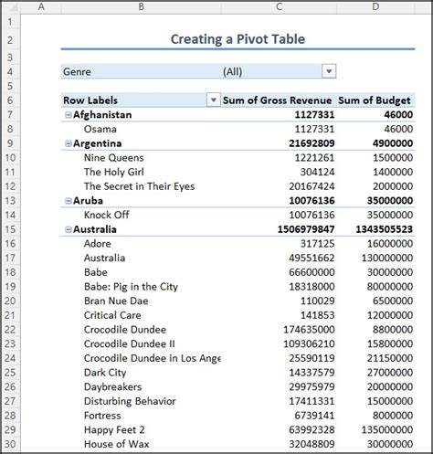Click the budget value 135000000

coord(387,430)
